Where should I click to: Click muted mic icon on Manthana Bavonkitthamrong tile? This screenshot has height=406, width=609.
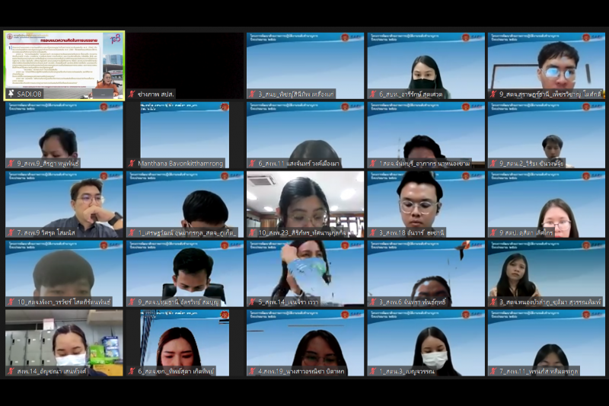(x=131, y=163)
